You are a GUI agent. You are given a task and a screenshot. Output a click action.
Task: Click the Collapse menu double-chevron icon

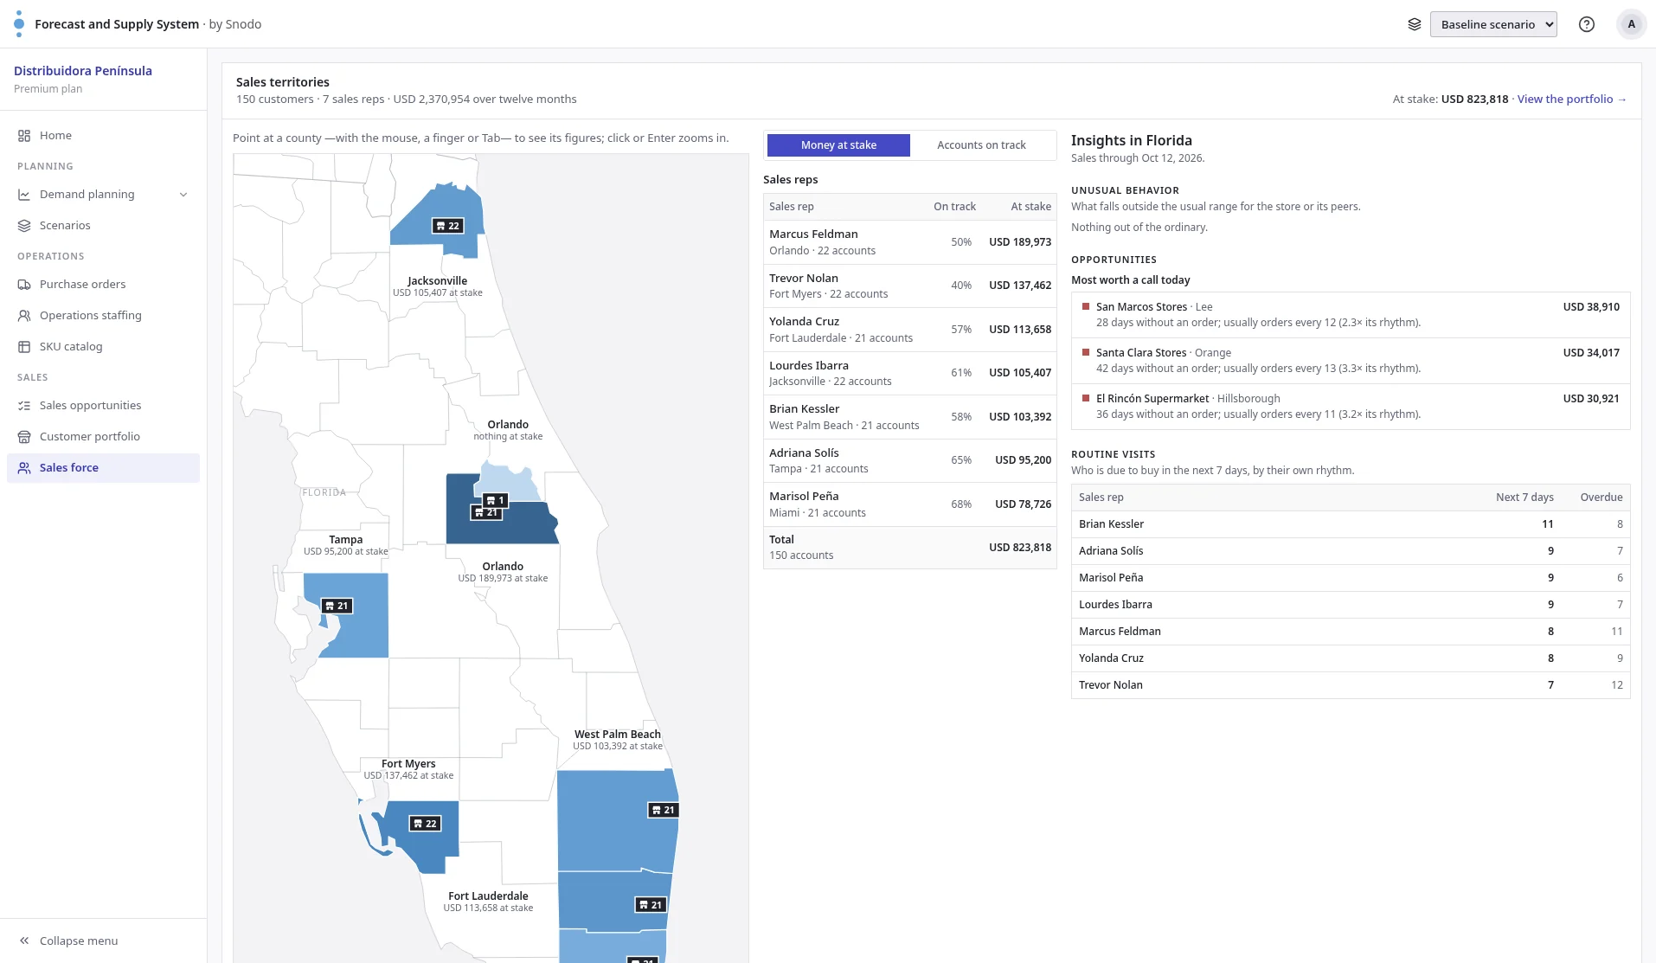pyautogui.click(x=24, y=941)
